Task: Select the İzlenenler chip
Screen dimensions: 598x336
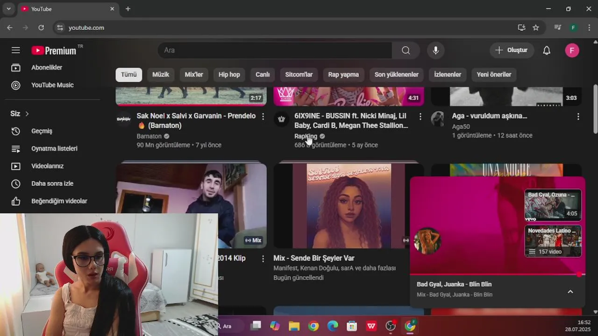Action: pyautogui.click(x=448, y=75)
